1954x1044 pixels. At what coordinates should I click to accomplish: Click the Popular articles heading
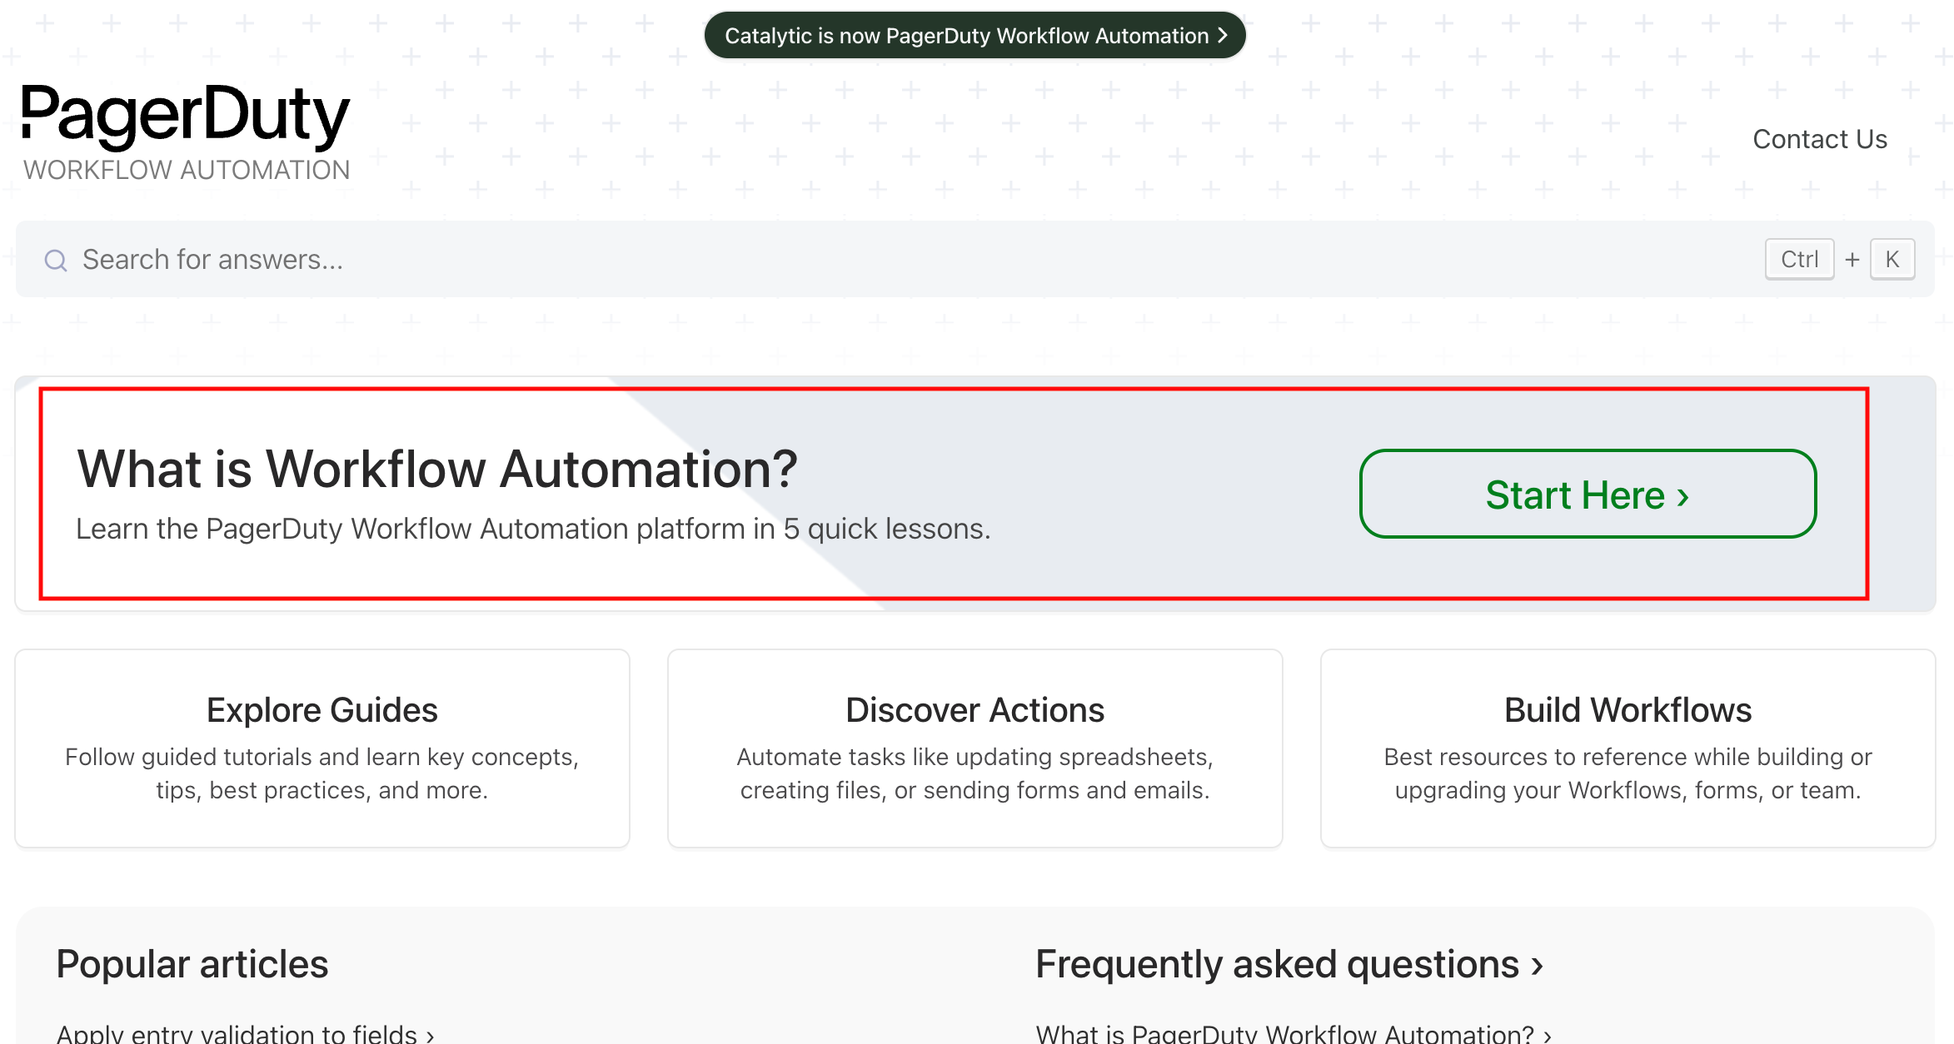coord(192,963)
